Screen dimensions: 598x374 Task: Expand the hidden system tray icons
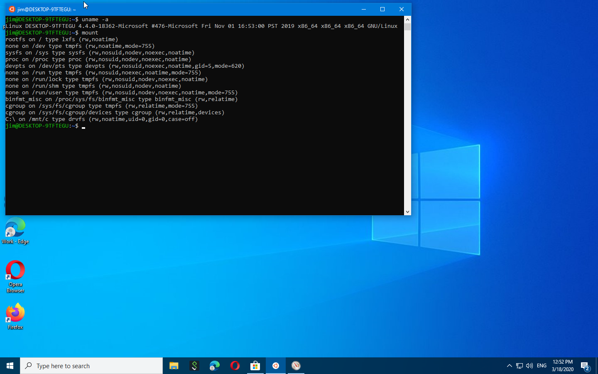click(509, 366)
